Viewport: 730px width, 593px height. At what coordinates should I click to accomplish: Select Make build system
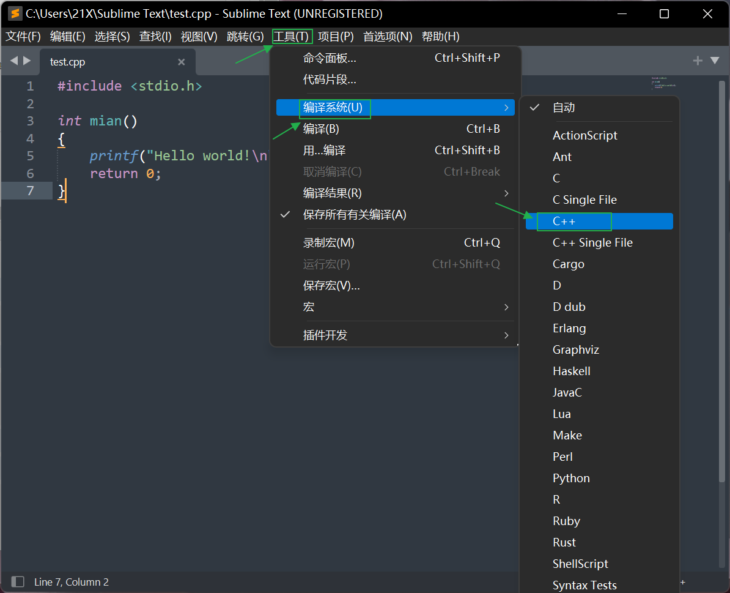point(599,436)
